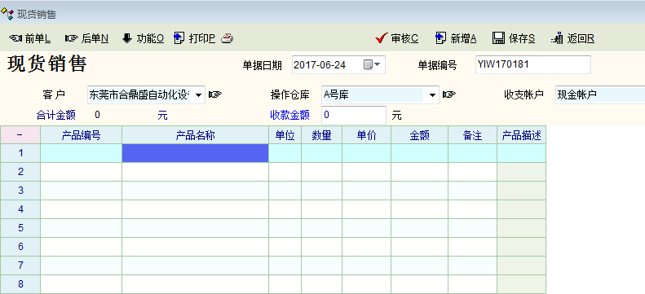The height and width of the screenshot is (294, 645).
Task: Go to previous order via 前单L
Action: [29, 38]
